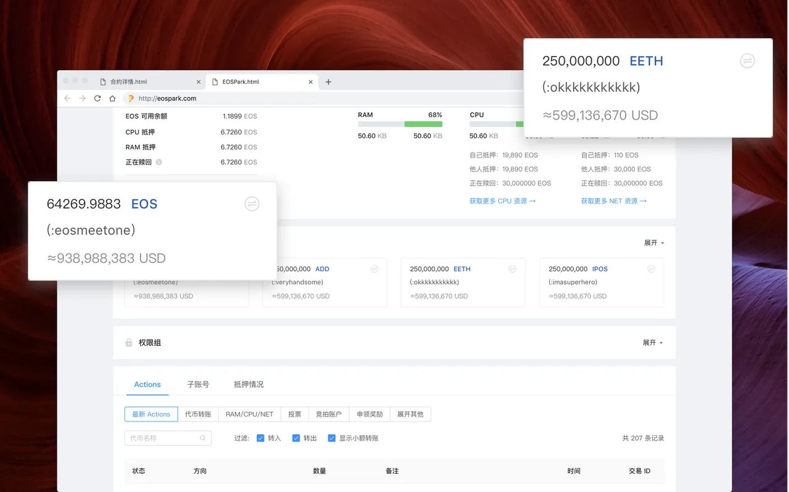Expand the 权限组 section with 展开

click(x=653, y=342)
